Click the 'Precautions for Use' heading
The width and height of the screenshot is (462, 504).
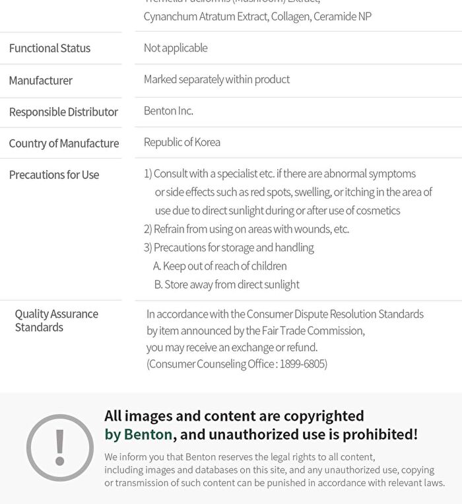[x=54, y=175]
